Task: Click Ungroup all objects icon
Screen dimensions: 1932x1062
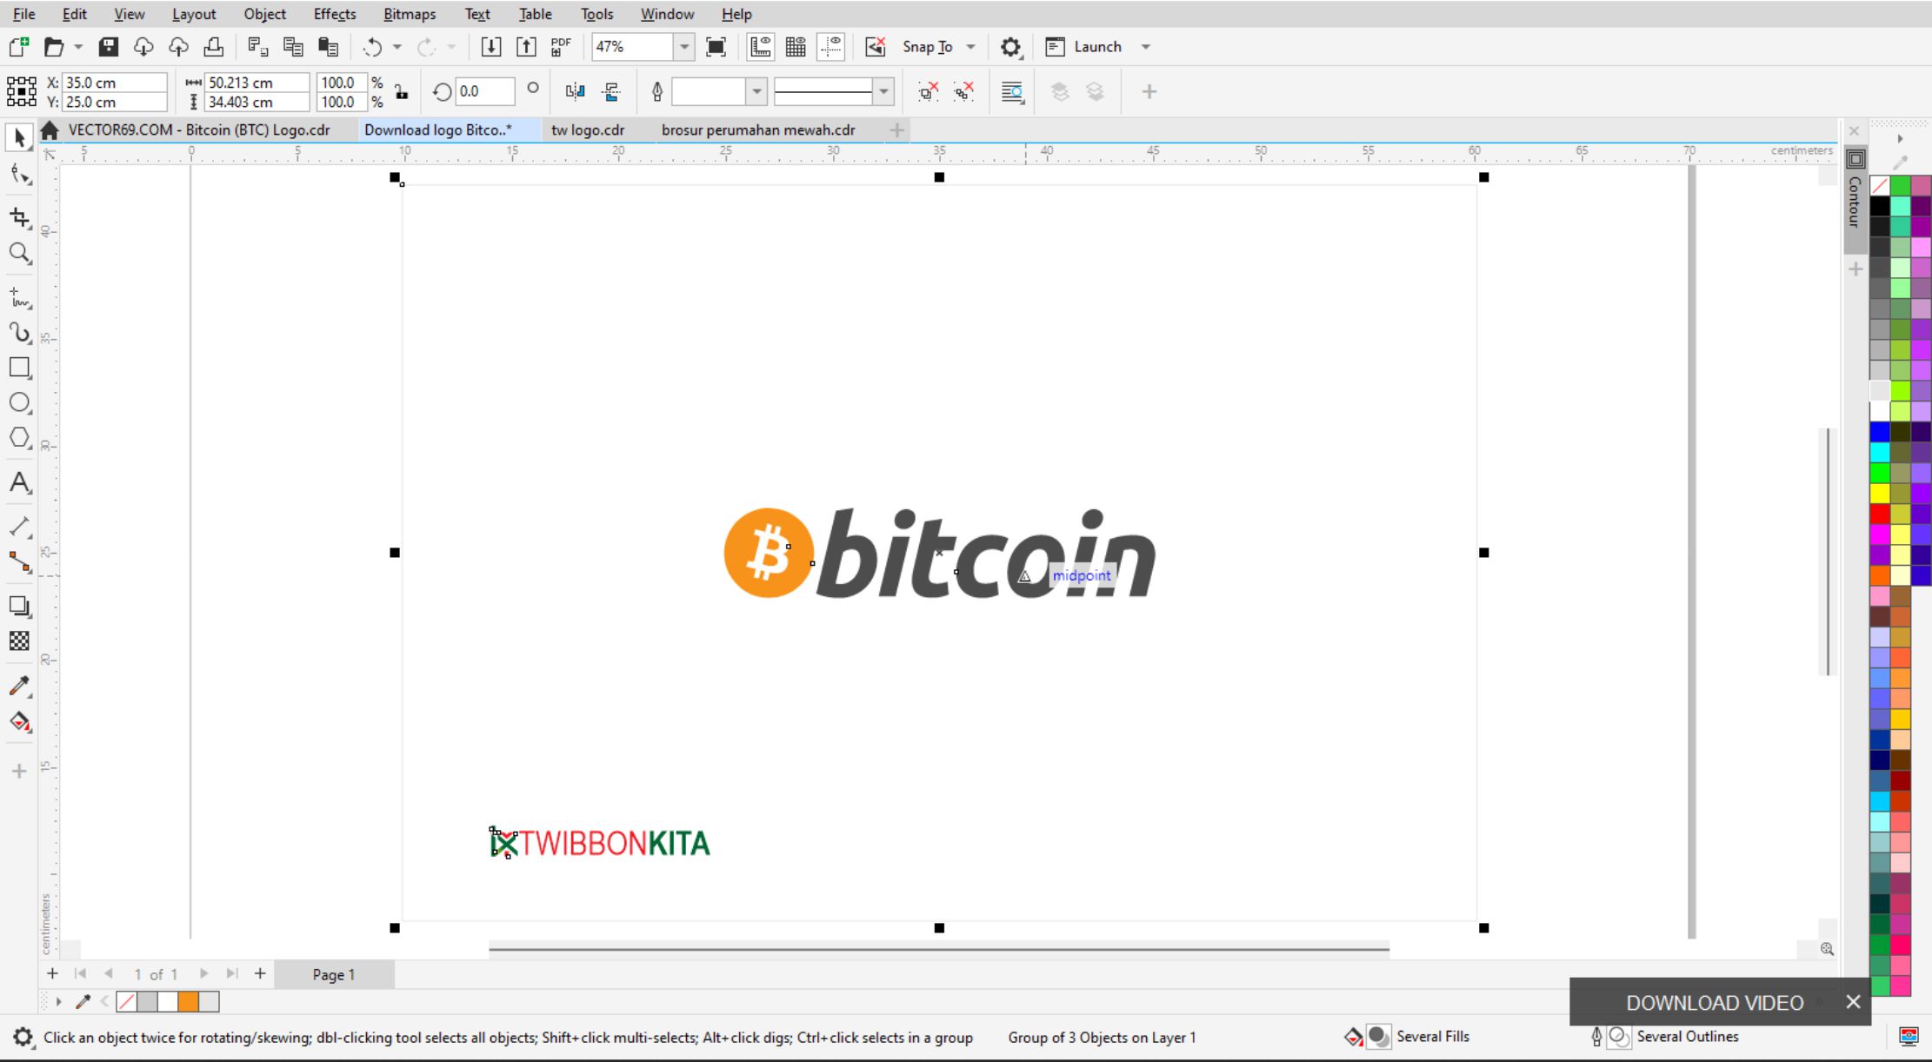Action: point(963,91)
